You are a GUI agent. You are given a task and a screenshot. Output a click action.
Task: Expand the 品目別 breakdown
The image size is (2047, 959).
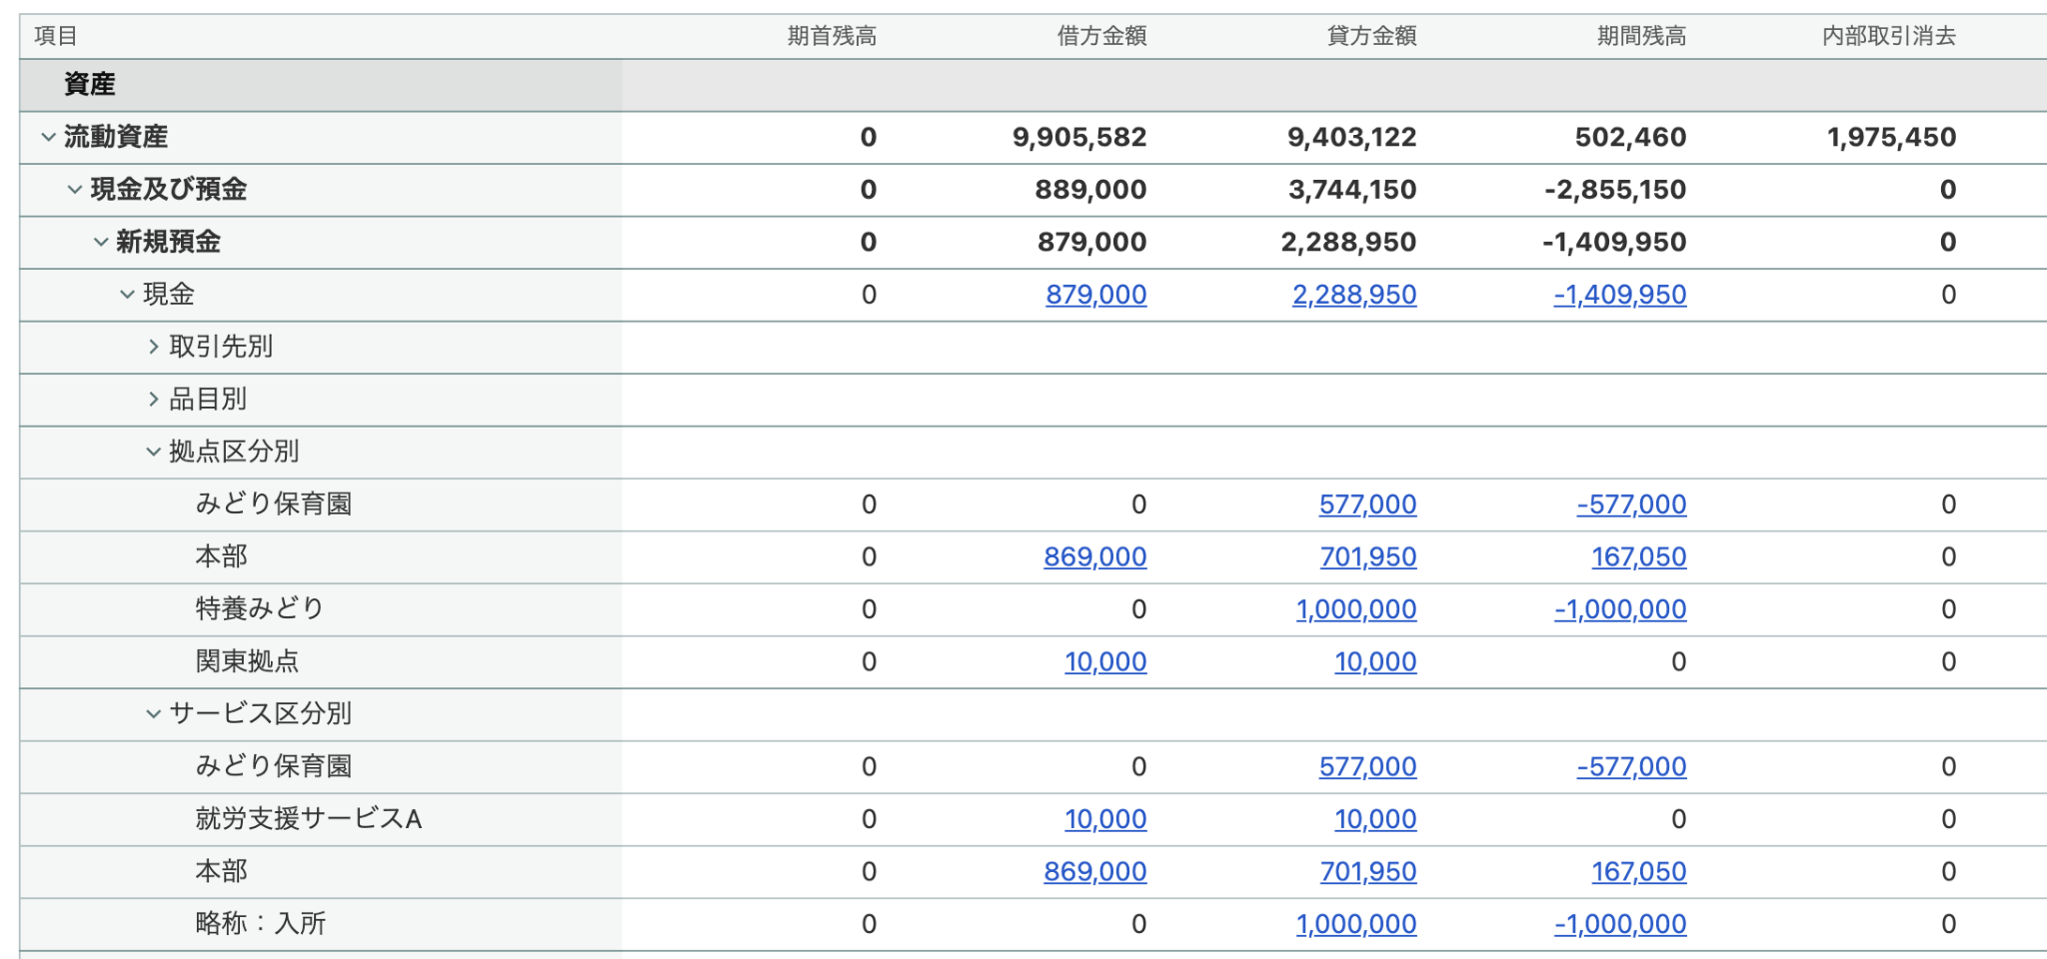pos(153,400)
